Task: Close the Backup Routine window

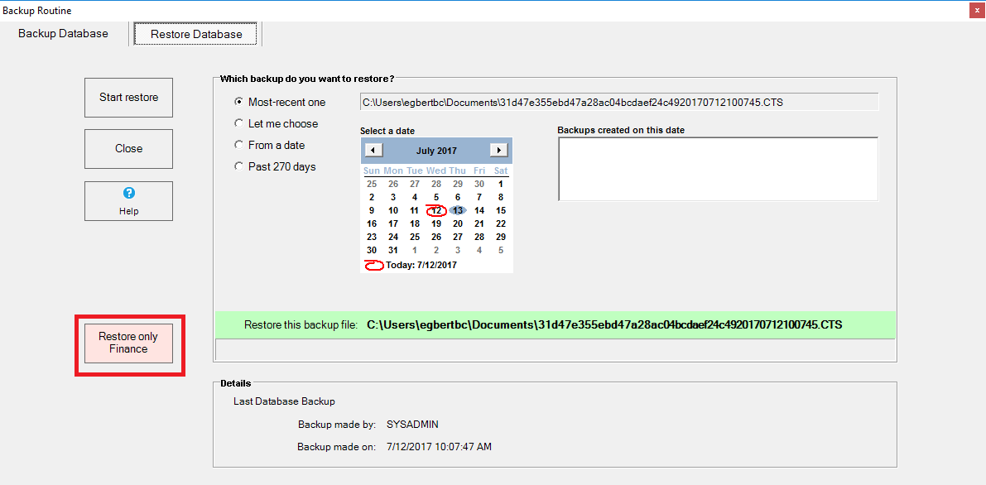Action: pyautogui.click(x=975, y=10)
